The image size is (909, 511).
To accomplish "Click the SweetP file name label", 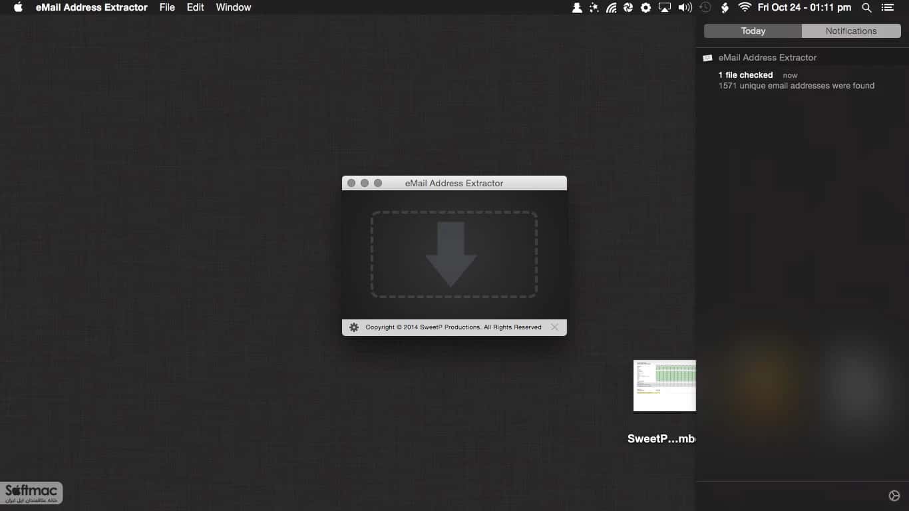I will click(661, 438).
